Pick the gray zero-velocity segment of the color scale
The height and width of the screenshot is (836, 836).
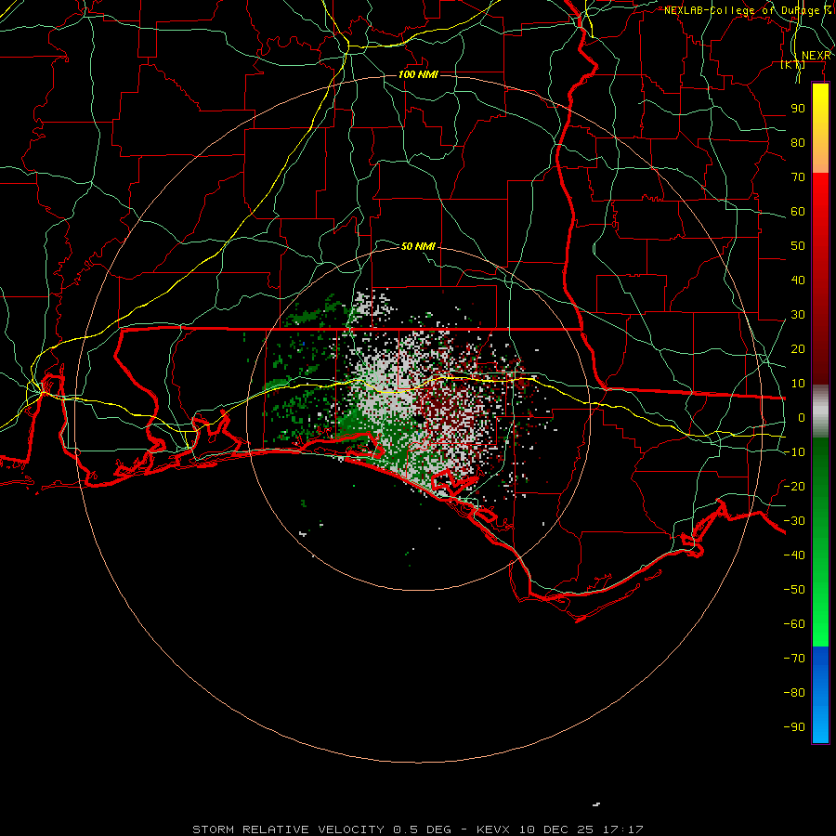820,411
